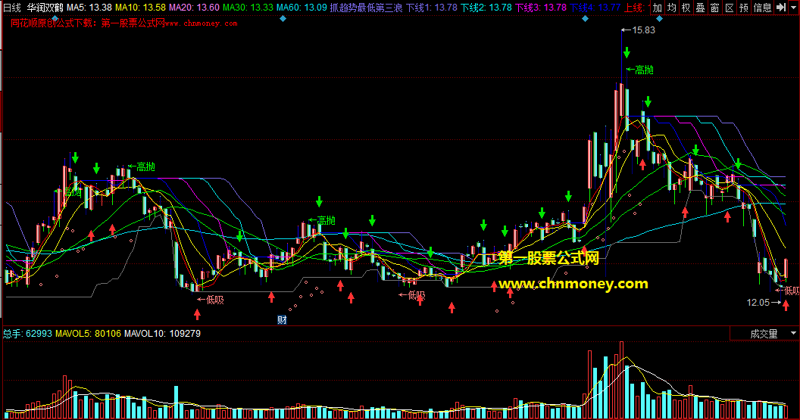Click the 区 range statistics button
800x420 pixels.
click(730, 7)
